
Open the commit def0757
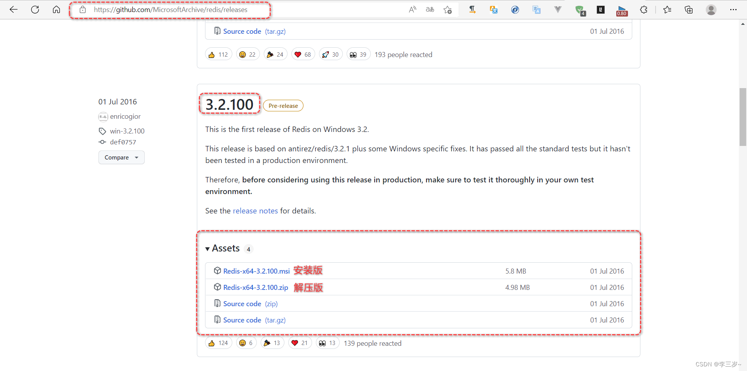tap(123, 142)
